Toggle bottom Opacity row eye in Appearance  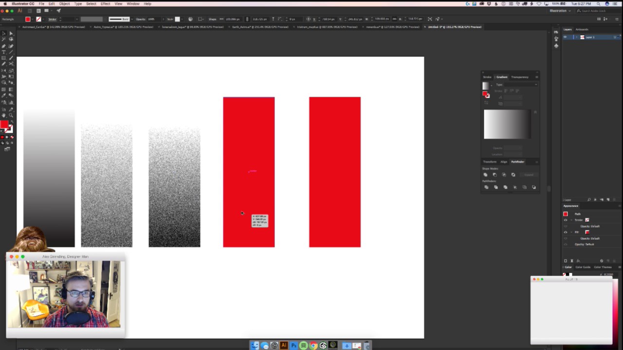tap(566, 245)
